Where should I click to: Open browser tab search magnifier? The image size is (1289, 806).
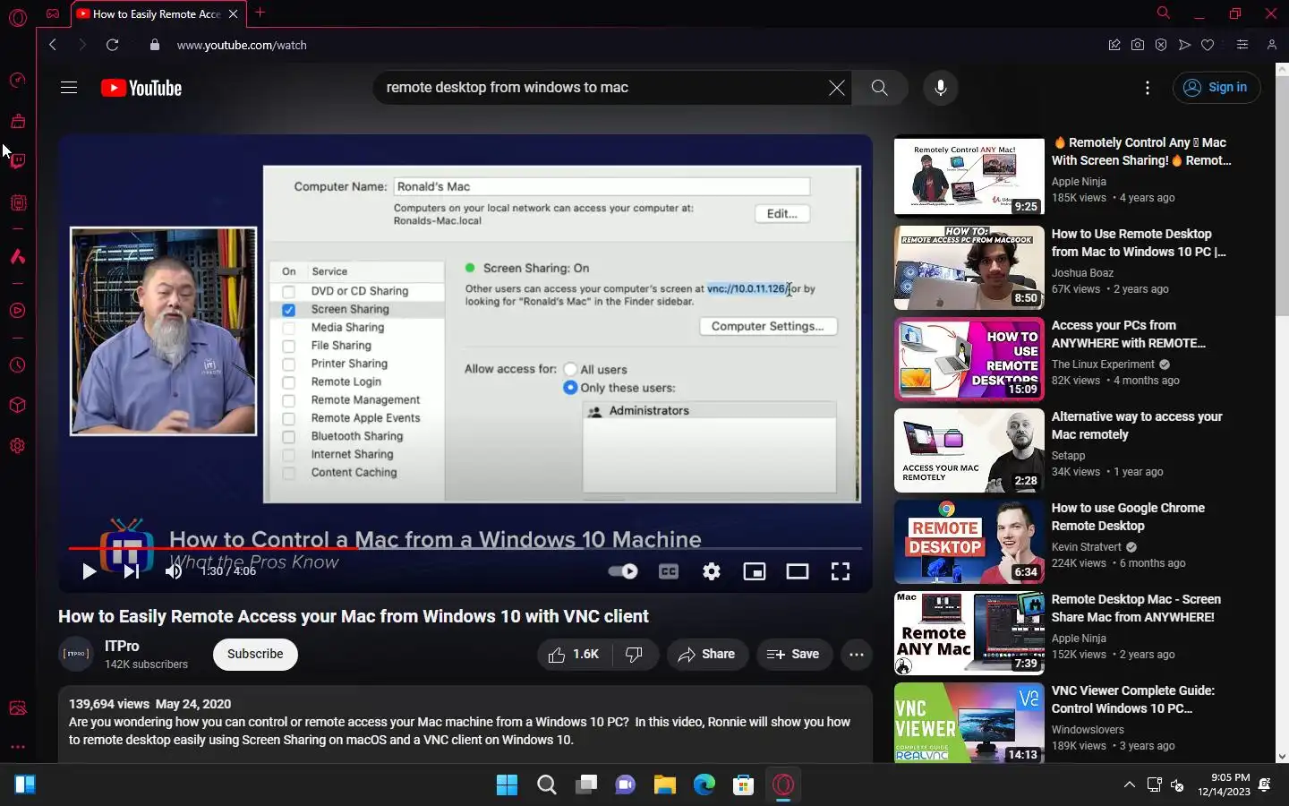1163,13
